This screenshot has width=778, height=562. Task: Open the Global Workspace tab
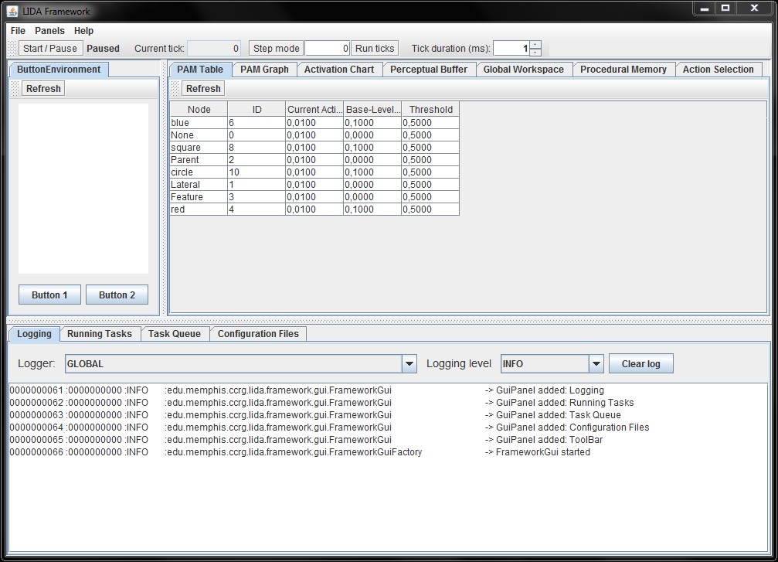click(x=523, y=70)
